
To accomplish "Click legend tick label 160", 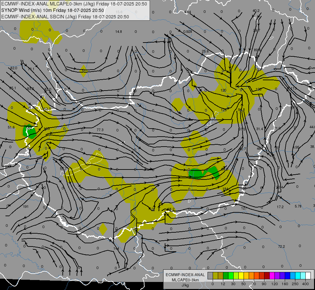I will point(285,284).
